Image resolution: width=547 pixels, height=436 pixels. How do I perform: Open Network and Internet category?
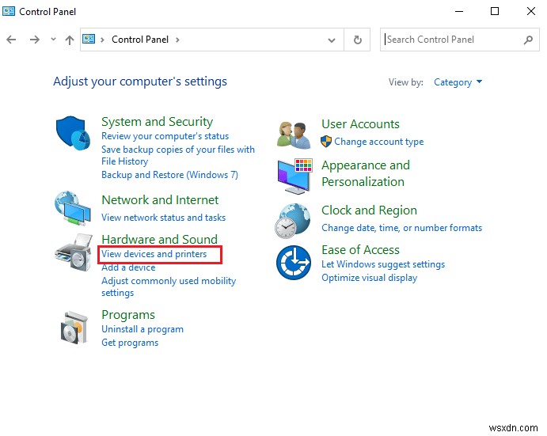[x=160, y=200]
